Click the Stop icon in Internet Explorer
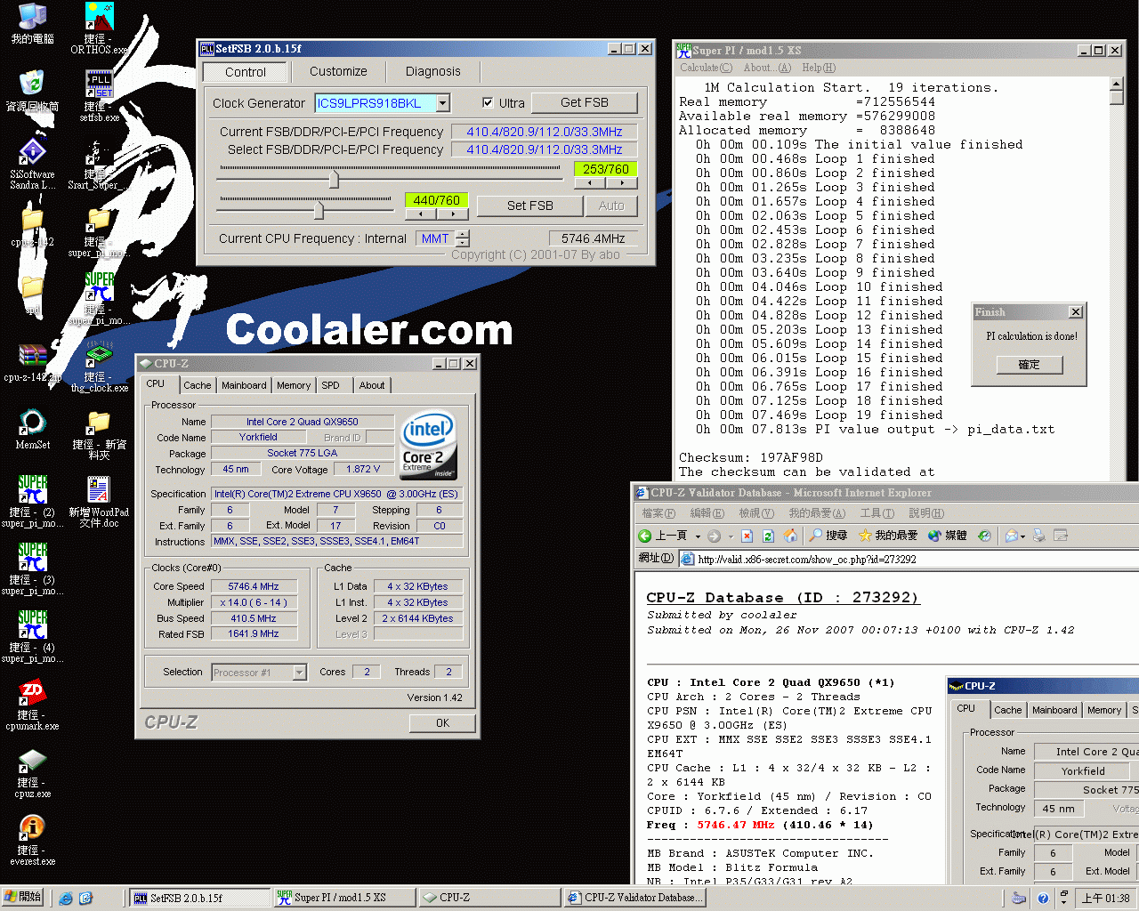Screen dimensions: 1139x911 click(x=747, y=536)
